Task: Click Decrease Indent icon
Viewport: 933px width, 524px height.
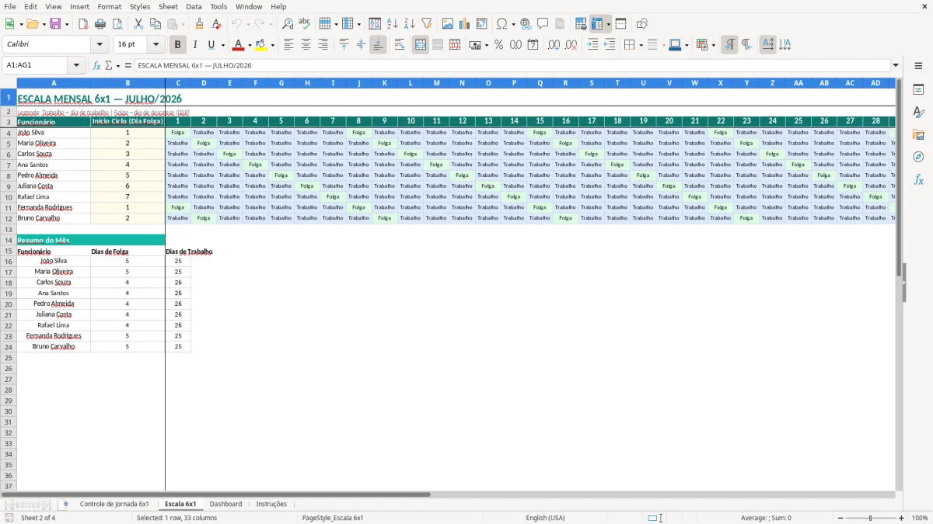Action: coord(610,45)
